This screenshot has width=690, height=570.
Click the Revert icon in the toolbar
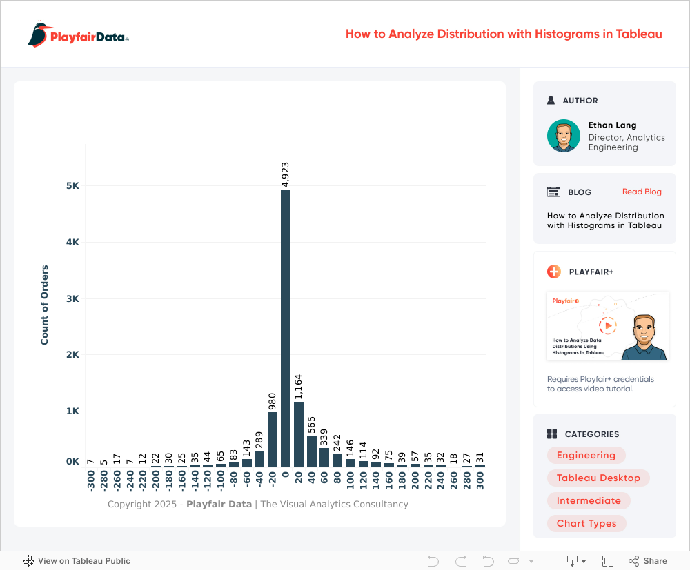tap(488, 561)
